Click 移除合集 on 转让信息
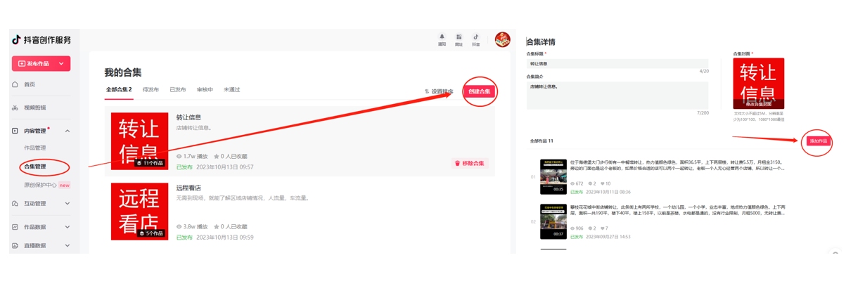The image size is (858, 286). point(469,163)
